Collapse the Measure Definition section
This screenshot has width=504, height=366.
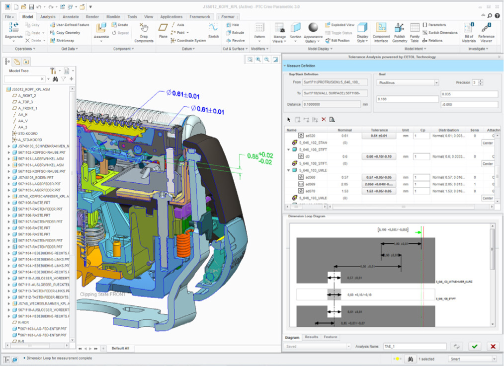tap(285, 66)
